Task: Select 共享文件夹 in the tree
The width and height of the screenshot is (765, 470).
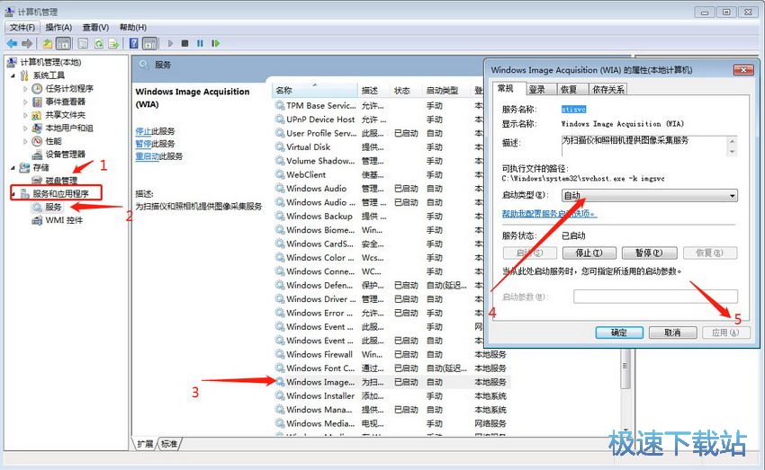Action: tap(65, 115)
